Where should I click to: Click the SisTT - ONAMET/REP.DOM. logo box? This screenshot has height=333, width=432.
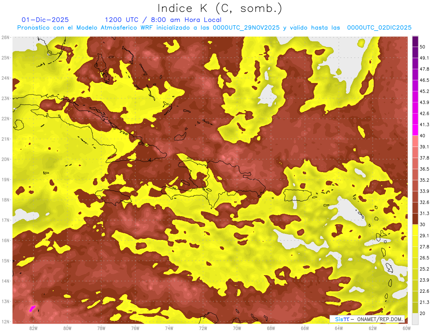pos(367,319)
